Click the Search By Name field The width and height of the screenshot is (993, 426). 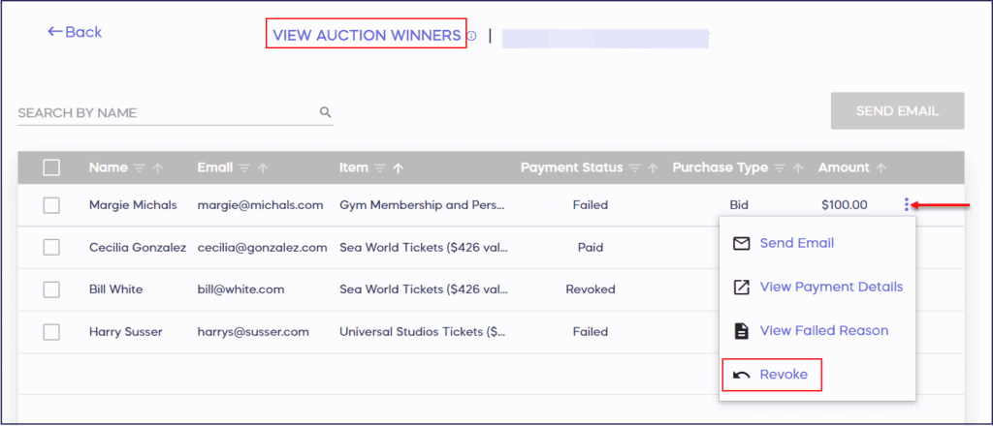165,112
